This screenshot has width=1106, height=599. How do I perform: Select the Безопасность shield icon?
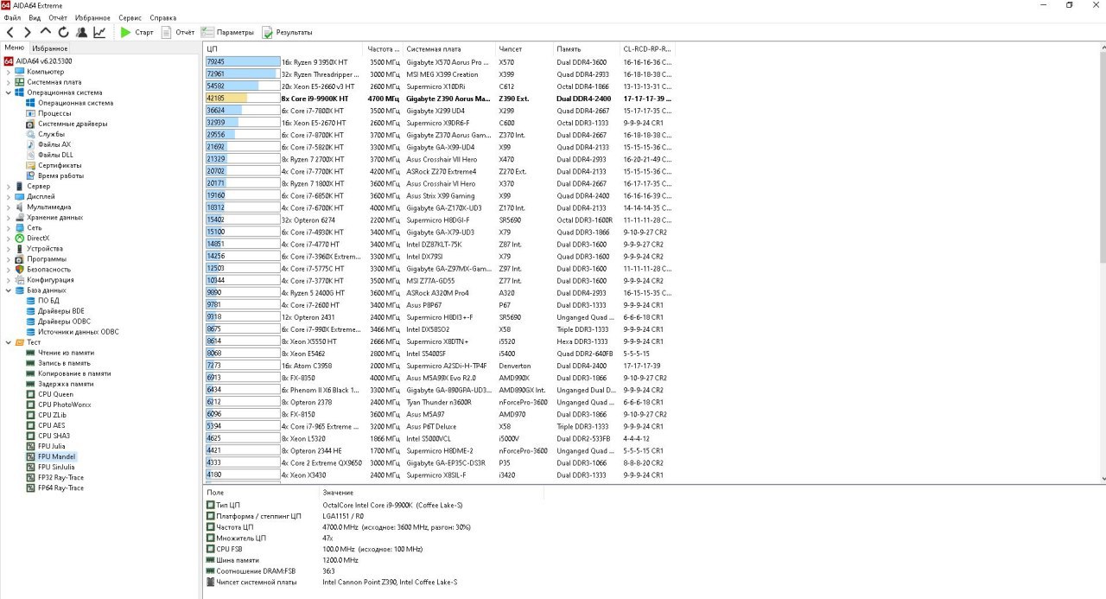[19, 270]
